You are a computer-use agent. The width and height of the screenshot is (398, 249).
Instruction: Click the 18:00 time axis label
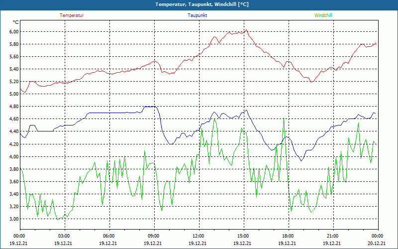coord(289,236)
